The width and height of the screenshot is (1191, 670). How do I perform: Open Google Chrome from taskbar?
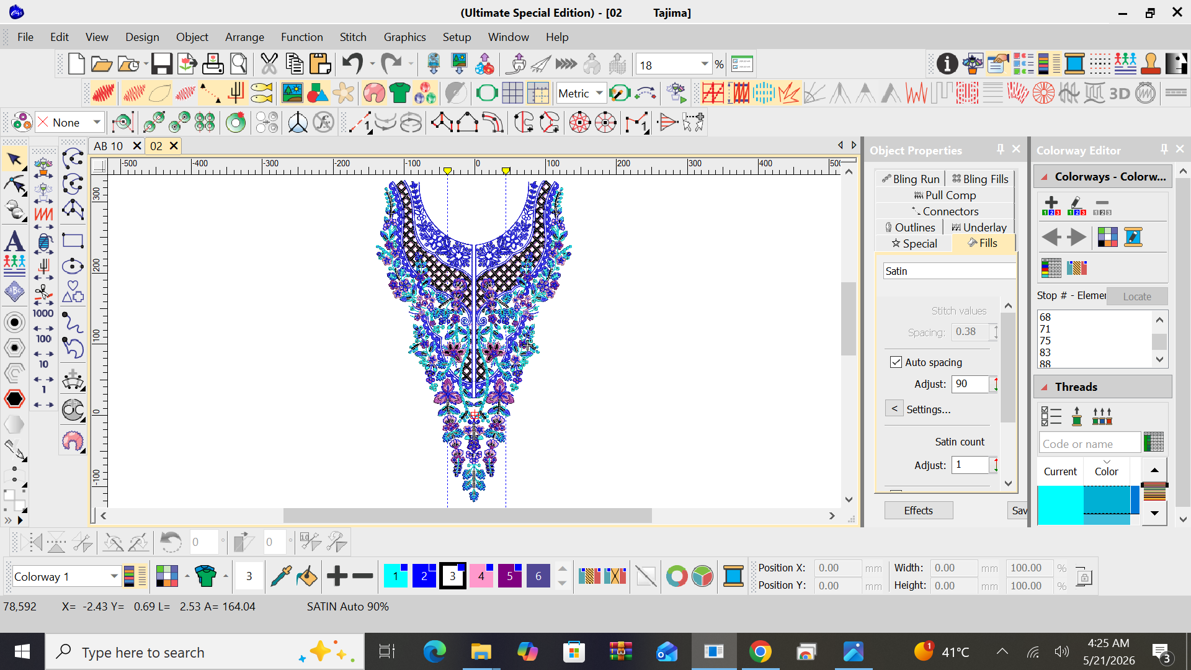coord(760,651)
